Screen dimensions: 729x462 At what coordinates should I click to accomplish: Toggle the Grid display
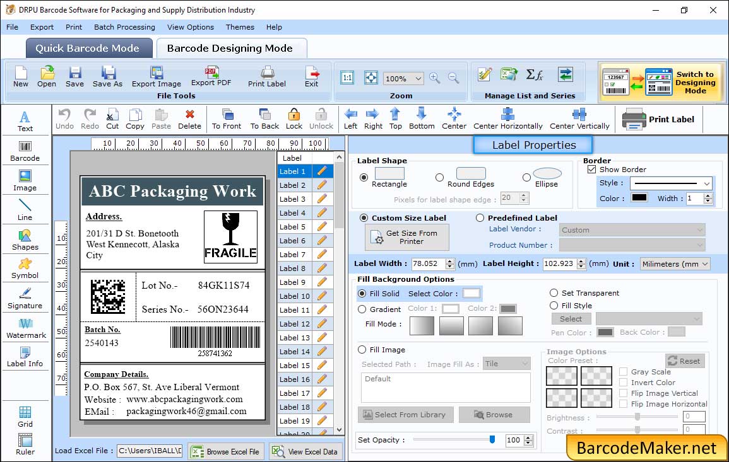pyautogui.click(x=25, y=417)
